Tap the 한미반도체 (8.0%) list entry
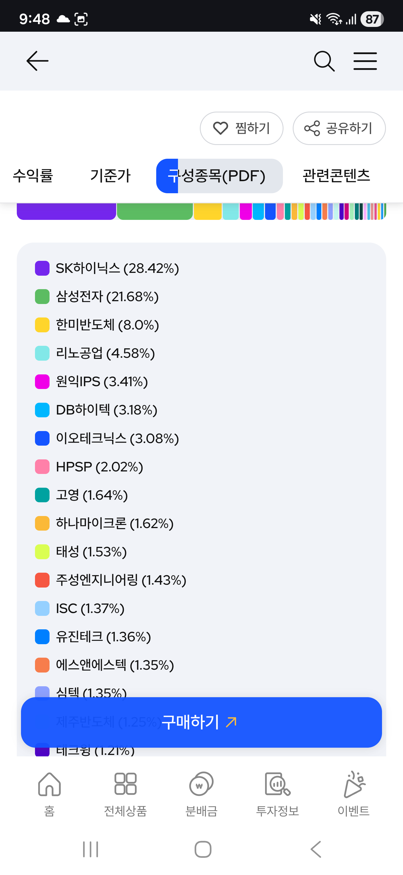The image size is (403, 875). [107, 325]
